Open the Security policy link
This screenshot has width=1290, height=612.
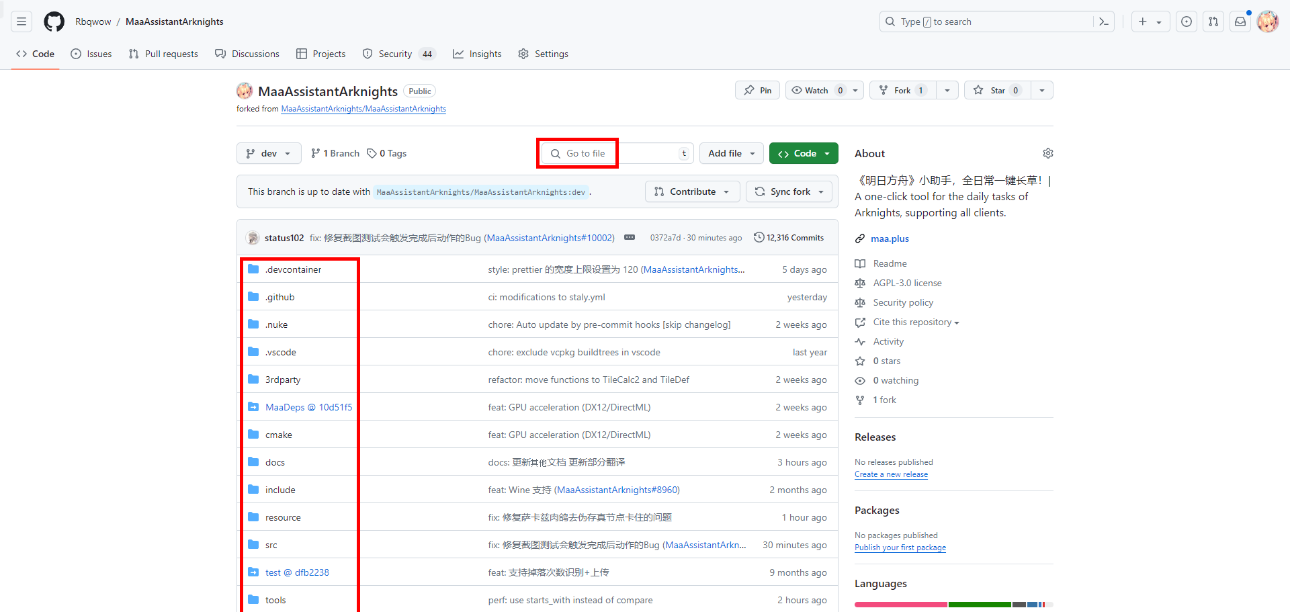point(903,302)
